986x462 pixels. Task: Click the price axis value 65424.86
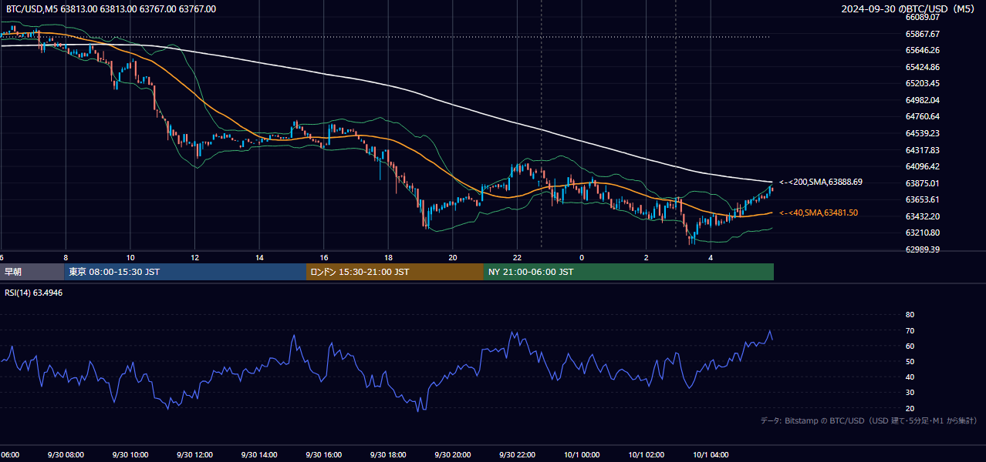922,67
